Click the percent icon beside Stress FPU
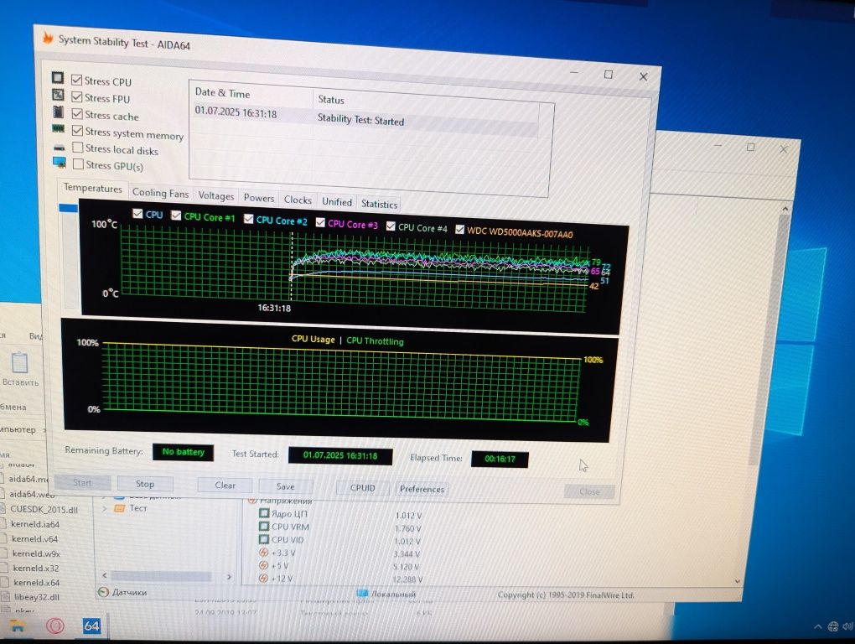This screenshot has height=644, width=855. [58, 95]
